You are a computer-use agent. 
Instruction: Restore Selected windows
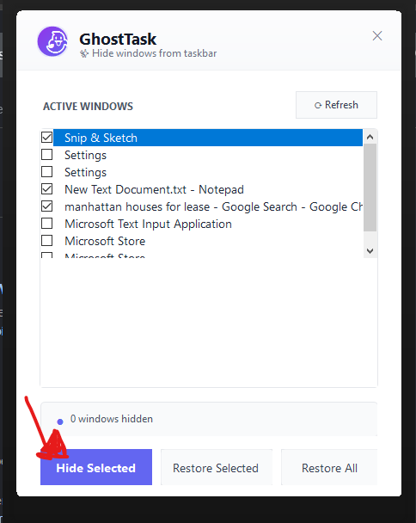[217, 467]
